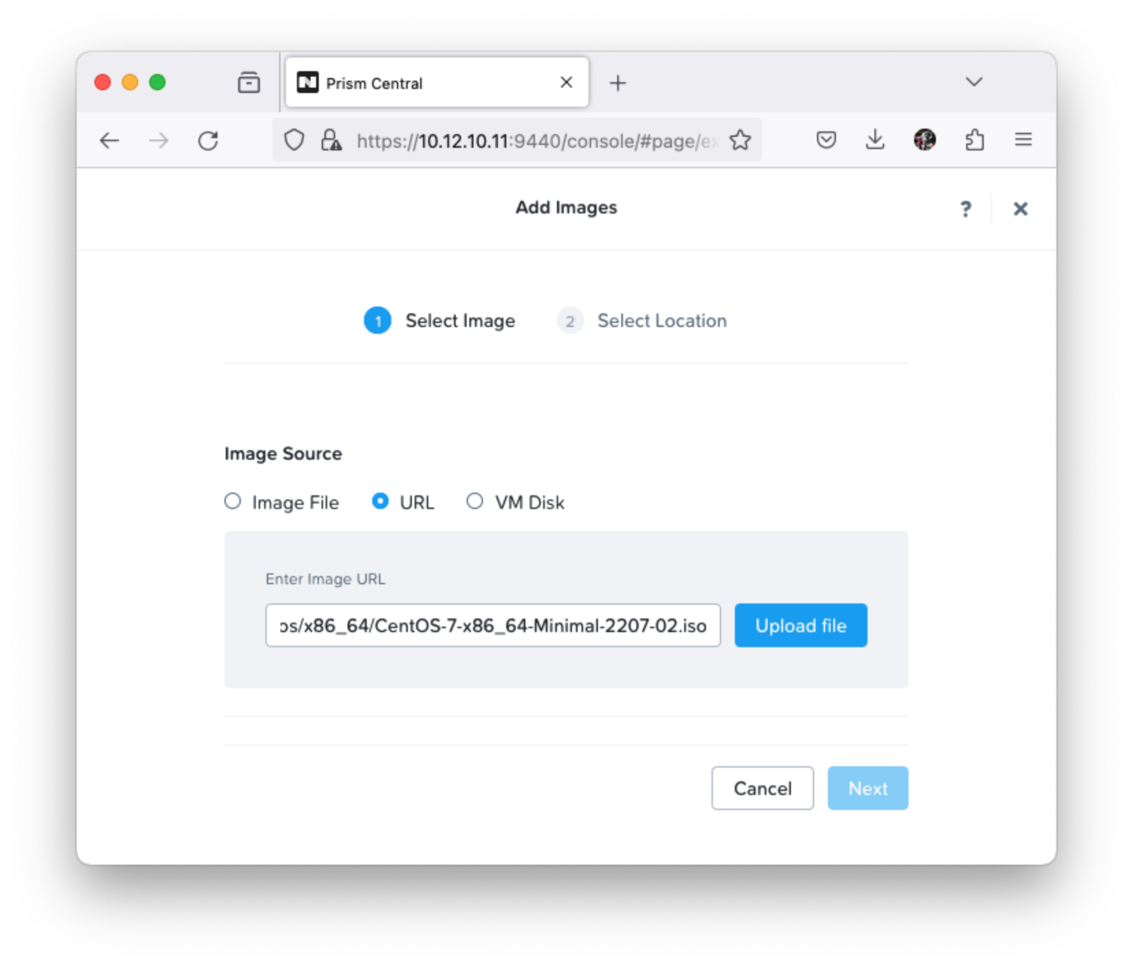Open a new browser tab with plus
The image size is (1133, 966).
tap(618, 83)
